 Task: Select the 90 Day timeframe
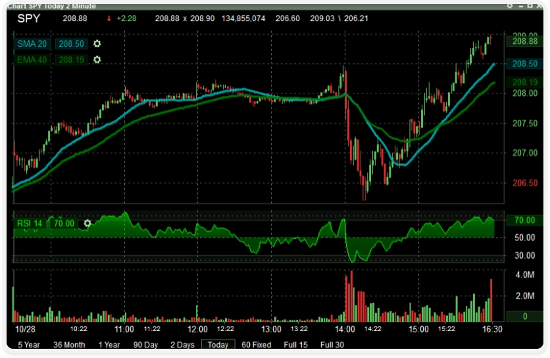pyautogui.click(x=145, y=345)
